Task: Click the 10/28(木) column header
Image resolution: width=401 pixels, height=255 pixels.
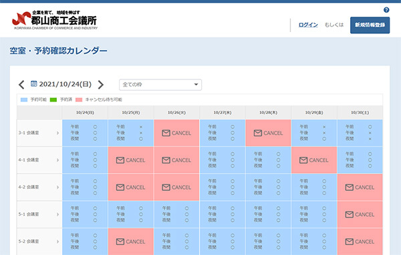Action: pos(268,112)
